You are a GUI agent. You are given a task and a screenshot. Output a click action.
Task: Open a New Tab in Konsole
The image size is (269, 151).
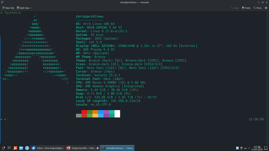[x=8, y=8]
